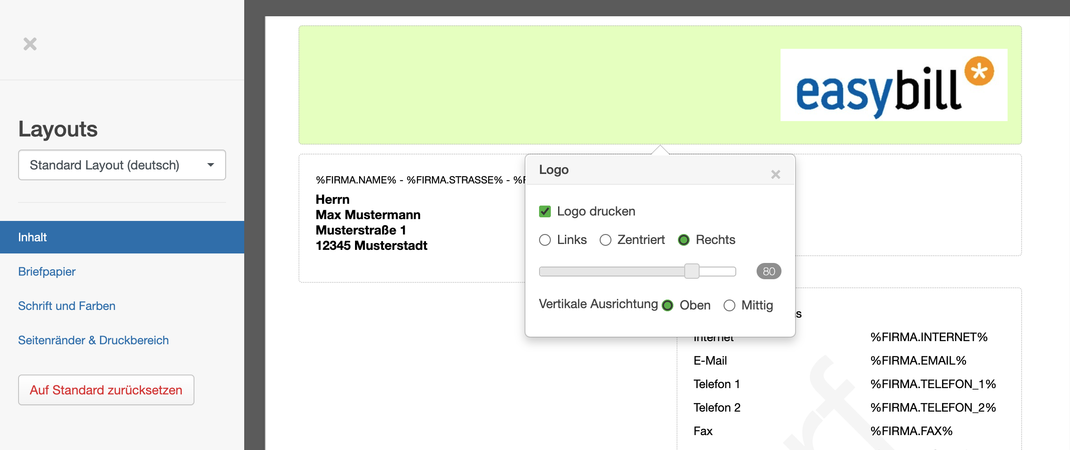1070x450 pixels.
Task: Select Links logo alignment
Action: pyautogui.click(x=545, y=240)
